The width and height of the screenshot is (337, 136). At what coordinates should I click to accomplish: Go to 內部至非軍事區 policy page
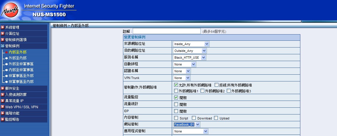click(21, 70)
